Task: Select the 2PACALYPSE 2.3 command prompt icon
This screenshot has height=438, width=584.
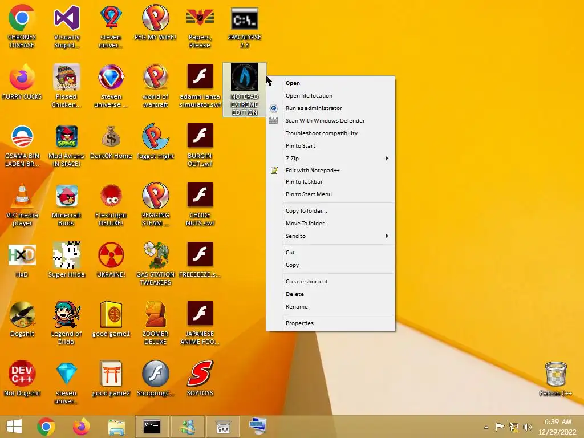Action: (x=244, y=27)
